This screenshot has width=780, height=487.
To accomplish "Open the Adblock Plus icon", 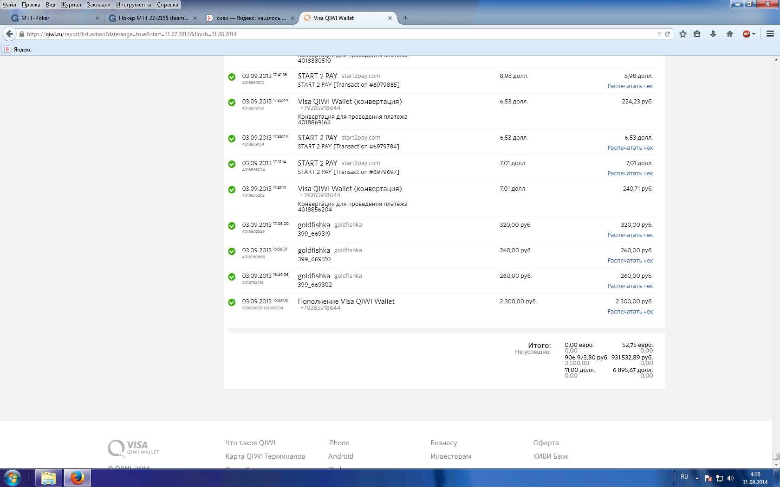I will point(747,34).
